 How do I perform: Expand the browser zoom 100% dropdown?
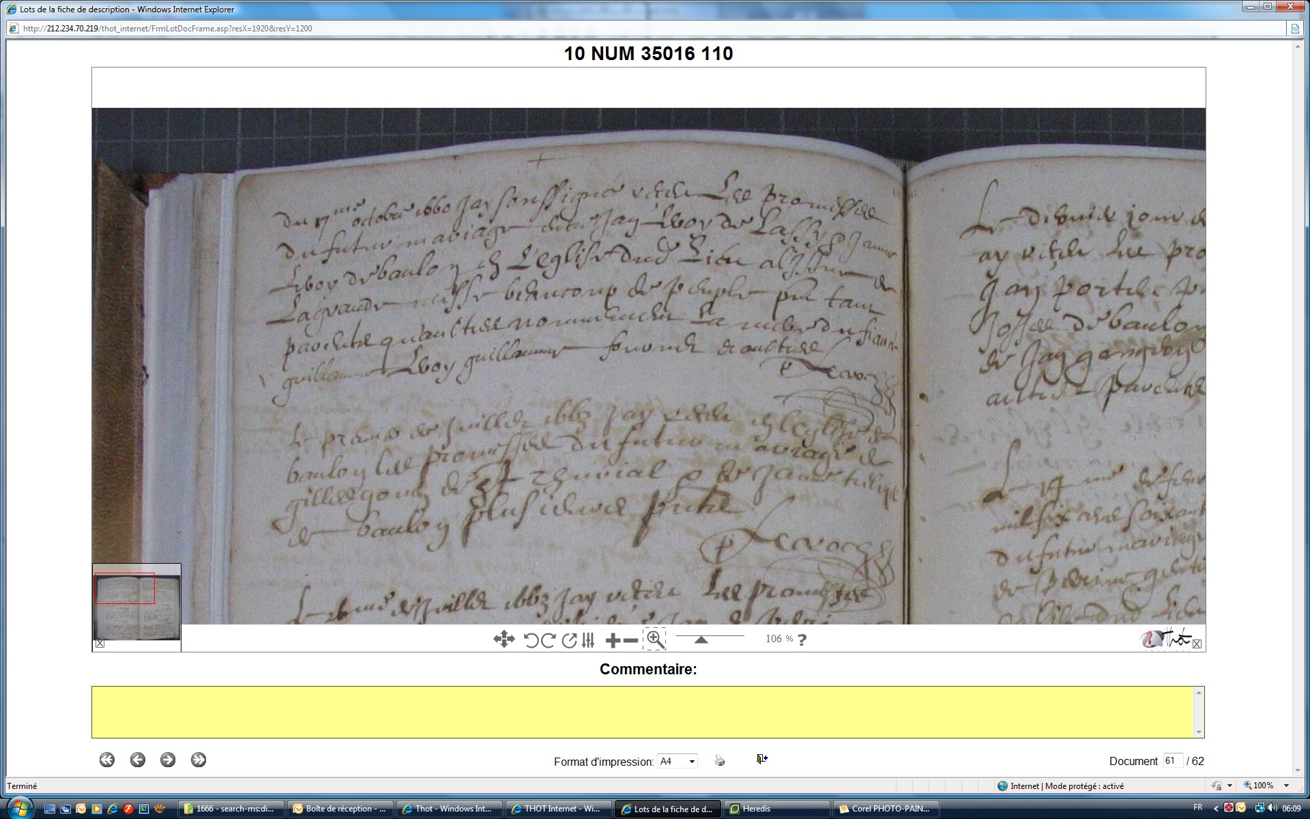point(1286,786)
